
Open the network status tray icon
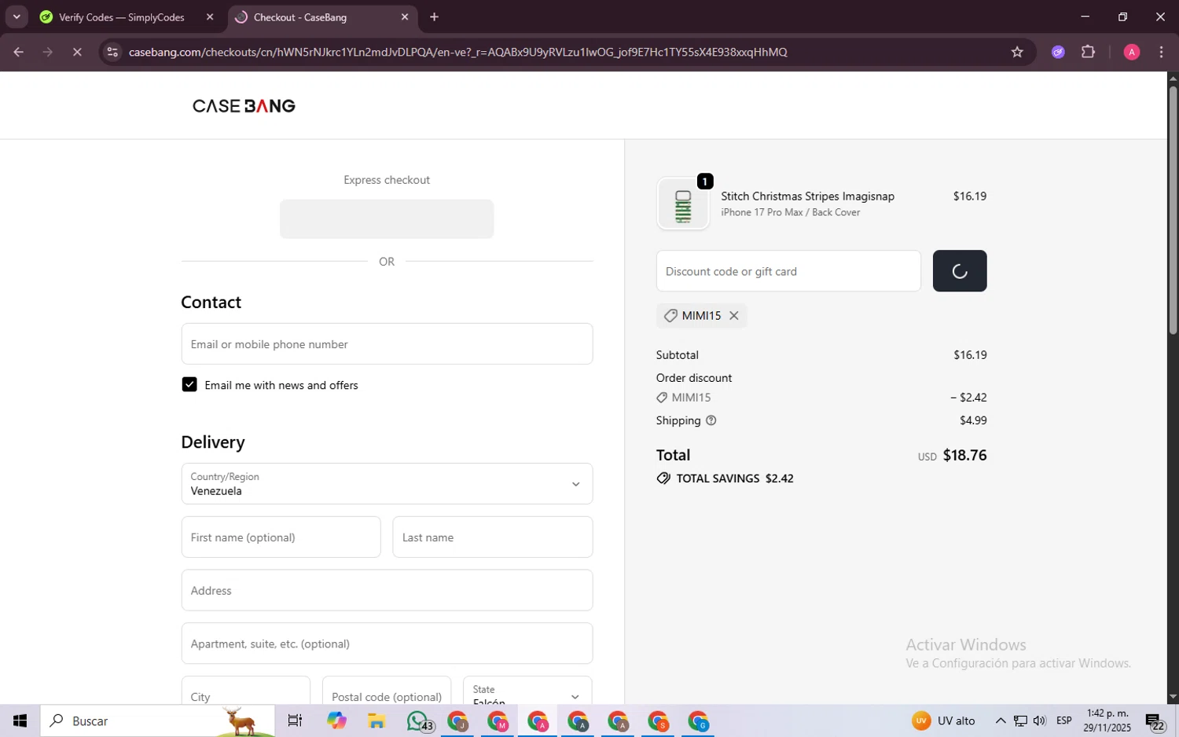1020,720
